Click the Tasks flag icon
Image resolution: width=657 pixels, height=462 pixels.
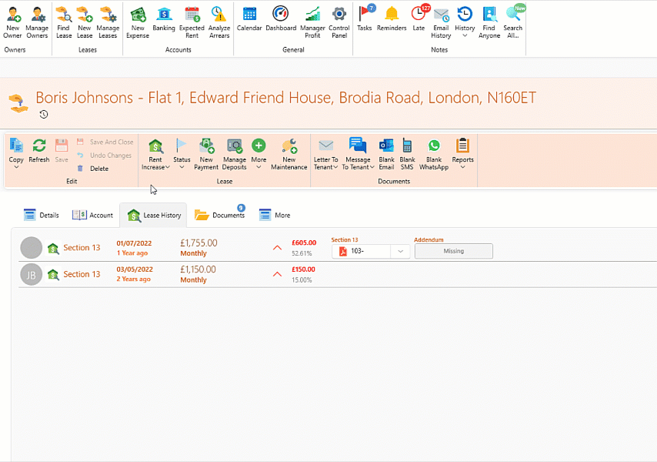pos(365,14)
